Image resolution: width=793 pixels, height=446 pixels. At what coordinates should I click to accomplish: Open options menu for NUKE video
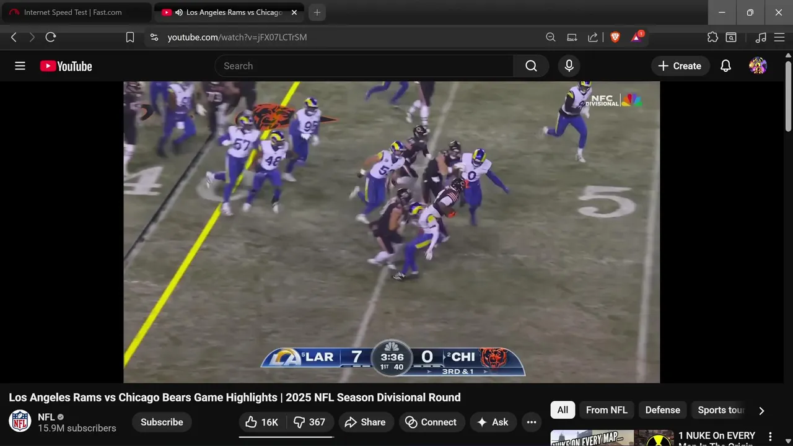[770, 436]
